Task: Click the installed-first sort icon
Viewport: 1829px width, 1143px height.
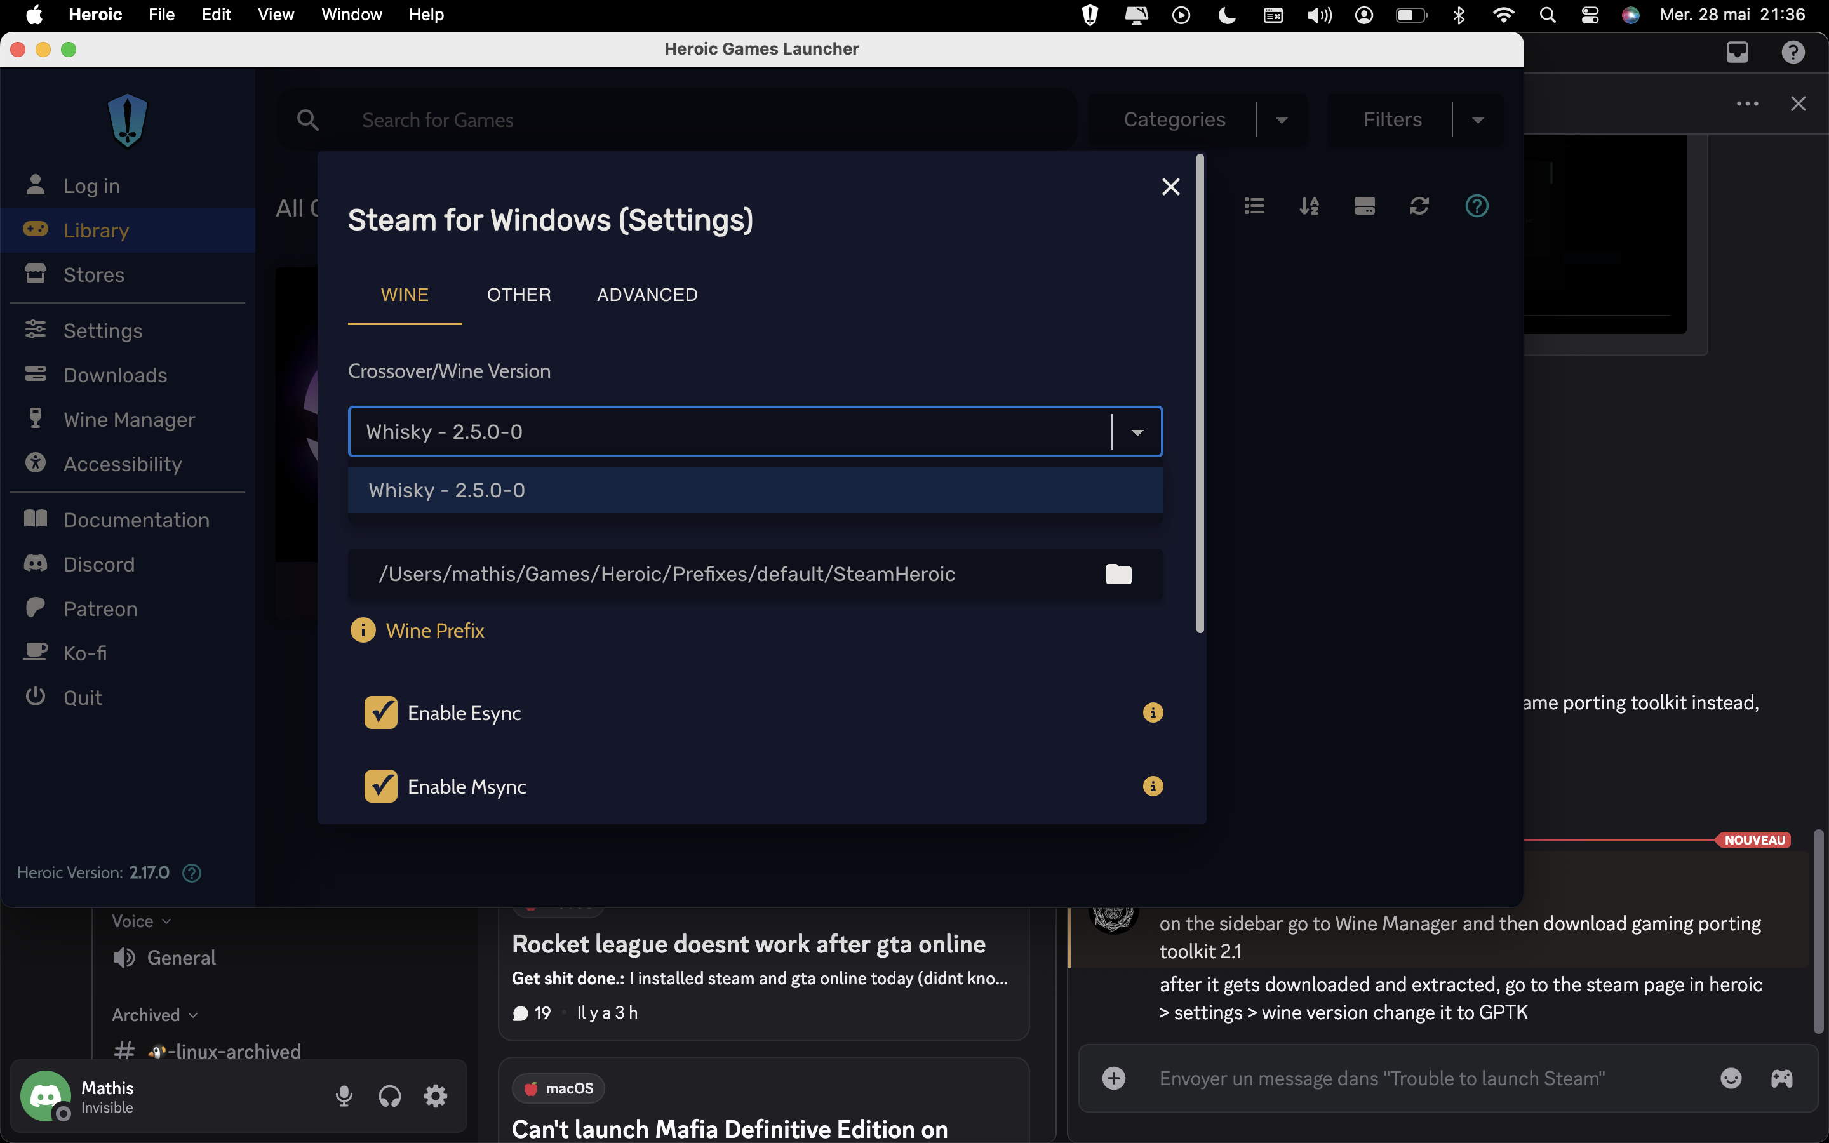Action: 1365,206
